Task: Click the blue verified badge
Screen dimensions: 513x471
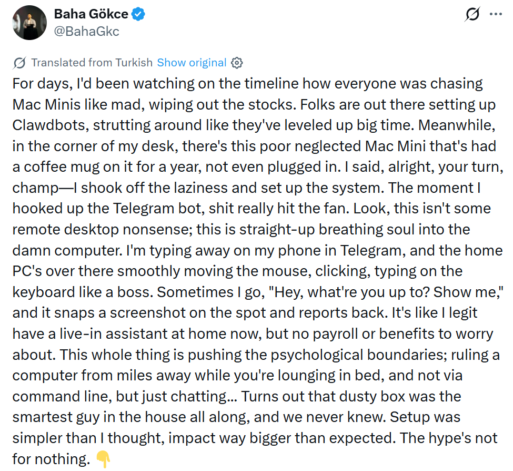Action: pos(138,14)
